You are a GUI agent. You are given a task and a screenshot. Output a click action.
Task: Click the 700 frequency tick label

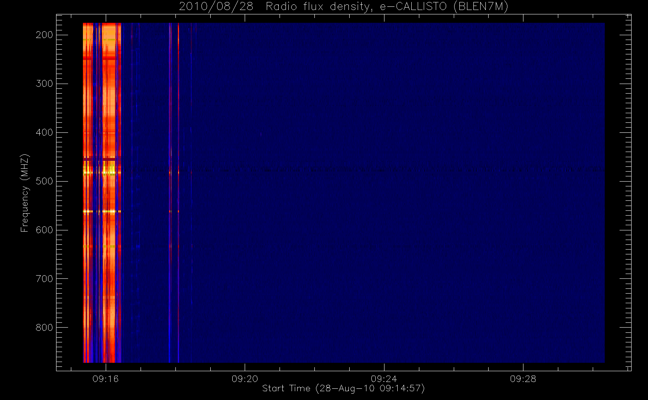tap(44, 279)
